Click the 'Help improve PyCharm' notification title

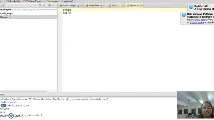pos(200,14)
